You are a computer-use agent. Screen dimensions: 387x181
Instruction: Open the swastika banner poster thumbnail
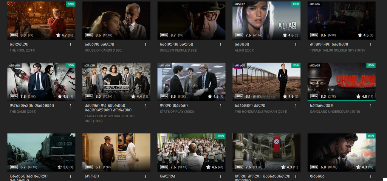266,152
